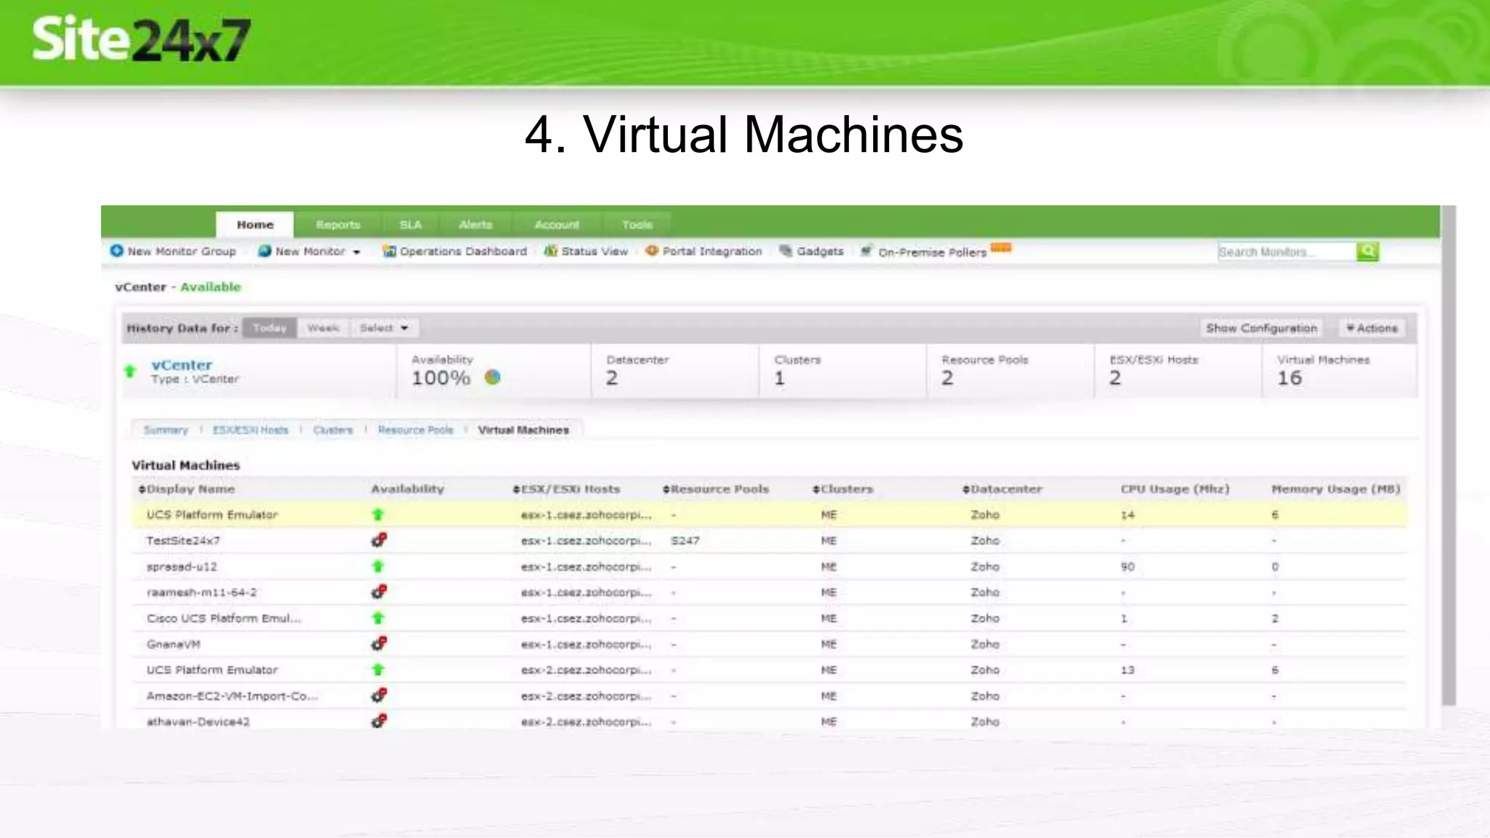The width and height of the screenshot is (1490, 838).
Task: Sort table by Display Name
Action: click(x=186, y=489)
